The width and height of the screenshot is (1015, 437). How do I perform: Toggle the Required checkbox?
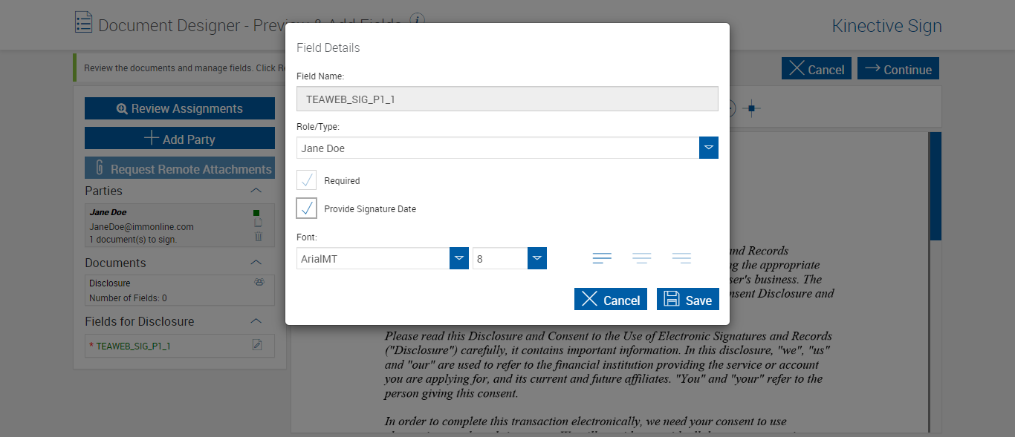point(307,180)
